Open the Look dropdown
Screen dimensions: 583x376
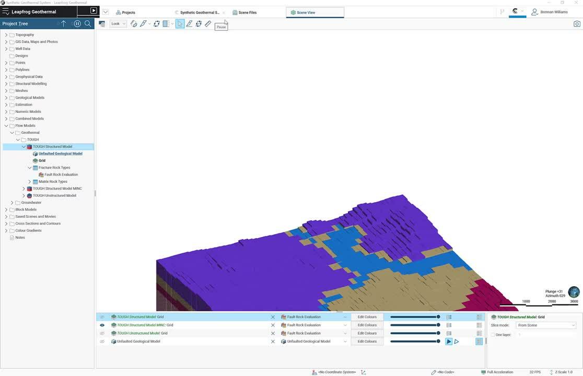(118, 24)
